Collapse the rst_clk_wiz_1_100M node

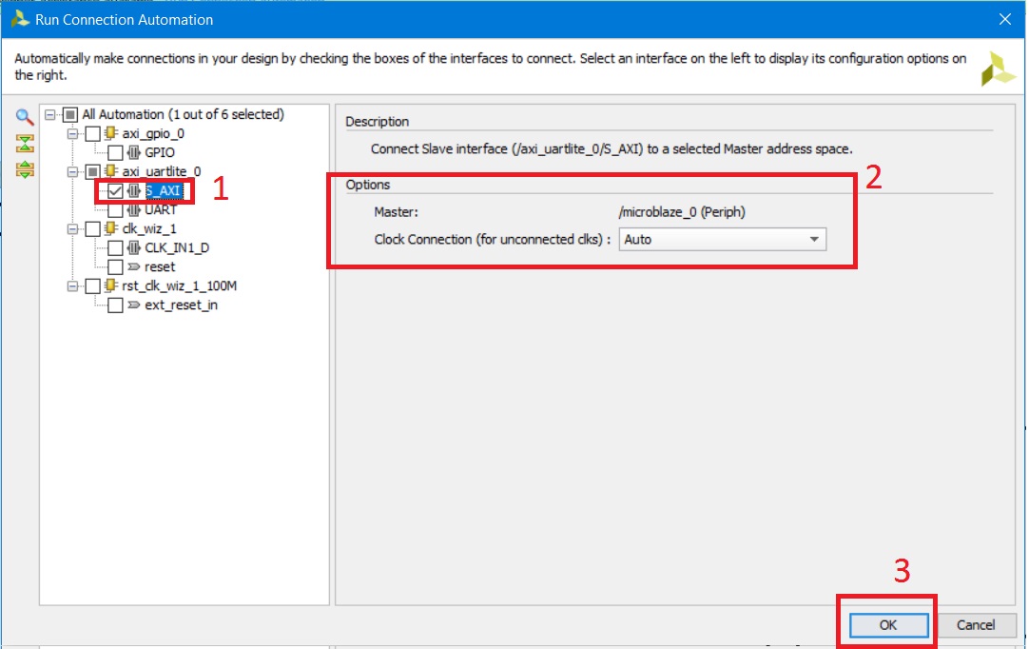click(72, 286)
